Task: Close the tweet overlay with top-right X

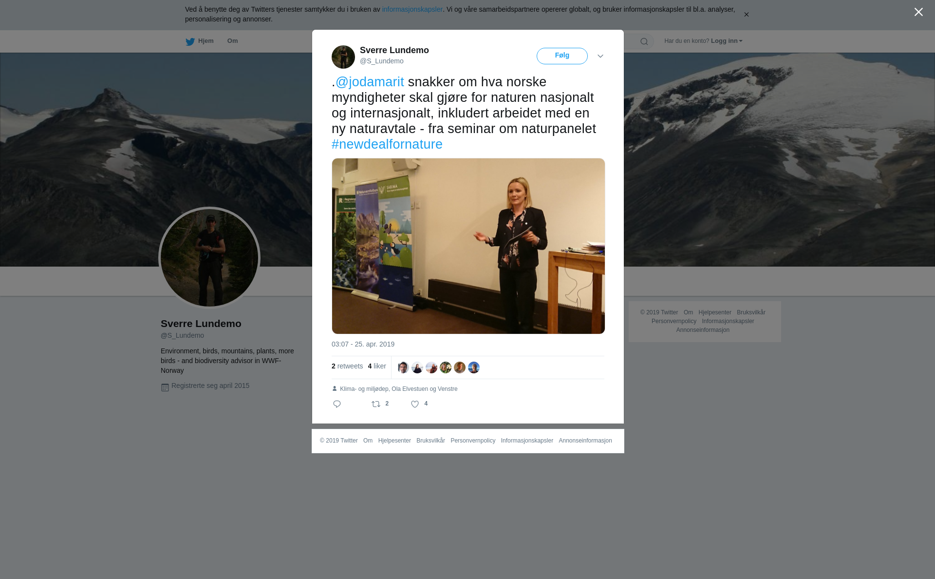Action: [x=918, y=12]
